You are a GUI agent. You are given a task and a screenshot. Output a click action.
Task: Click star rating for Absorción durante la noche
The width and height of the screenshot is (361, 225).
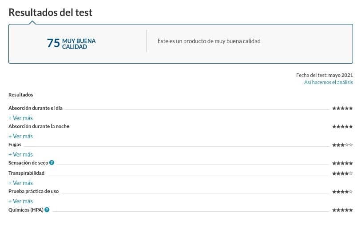342,126
